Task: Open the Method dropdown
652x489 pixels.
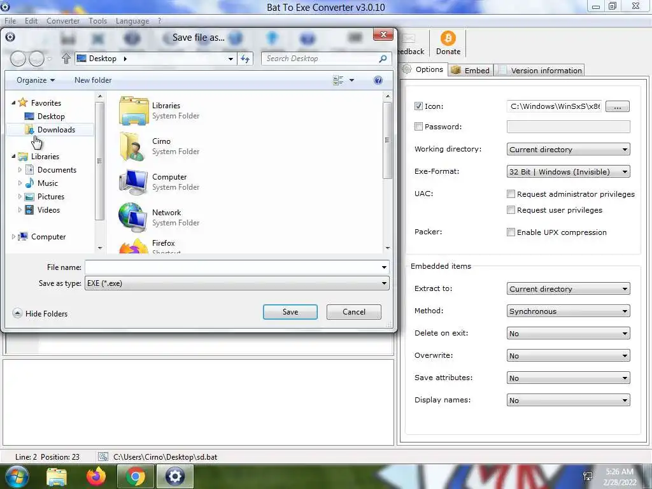Action: click(x=568, y=311)
